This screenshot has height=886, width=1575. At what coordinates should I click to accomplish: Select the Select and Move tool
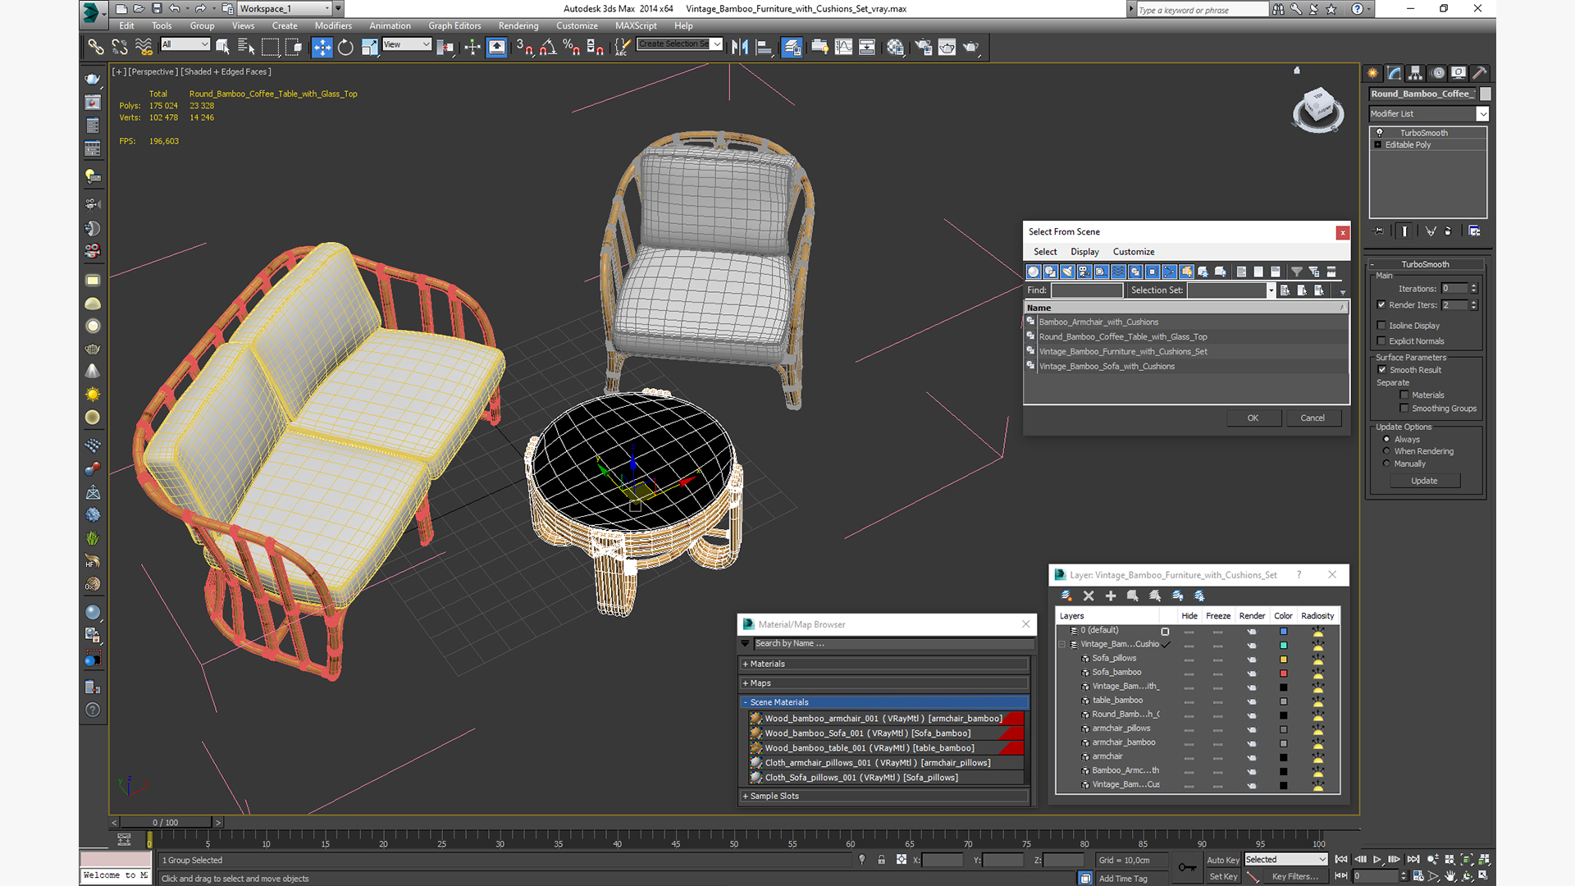322,47
